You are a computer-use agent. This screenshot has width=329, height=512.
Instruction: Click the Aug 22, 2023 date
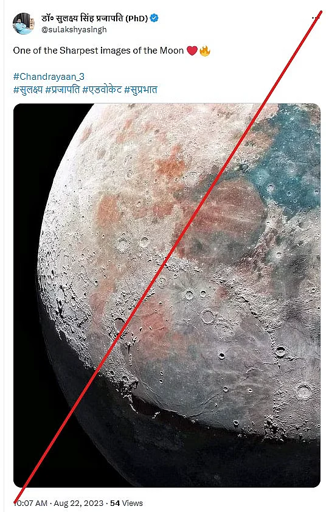[x=78, y=503]
